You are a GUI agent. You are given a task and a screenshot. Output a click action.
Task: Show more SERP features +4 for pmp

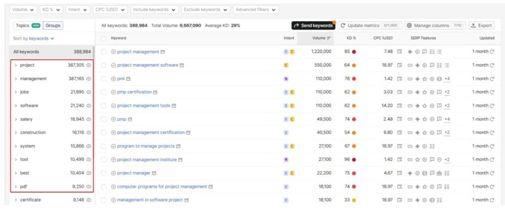click(447, 119)
